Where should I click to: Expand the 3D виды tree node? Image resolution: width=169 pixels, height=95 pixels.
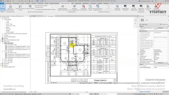[x=3, y=35]
